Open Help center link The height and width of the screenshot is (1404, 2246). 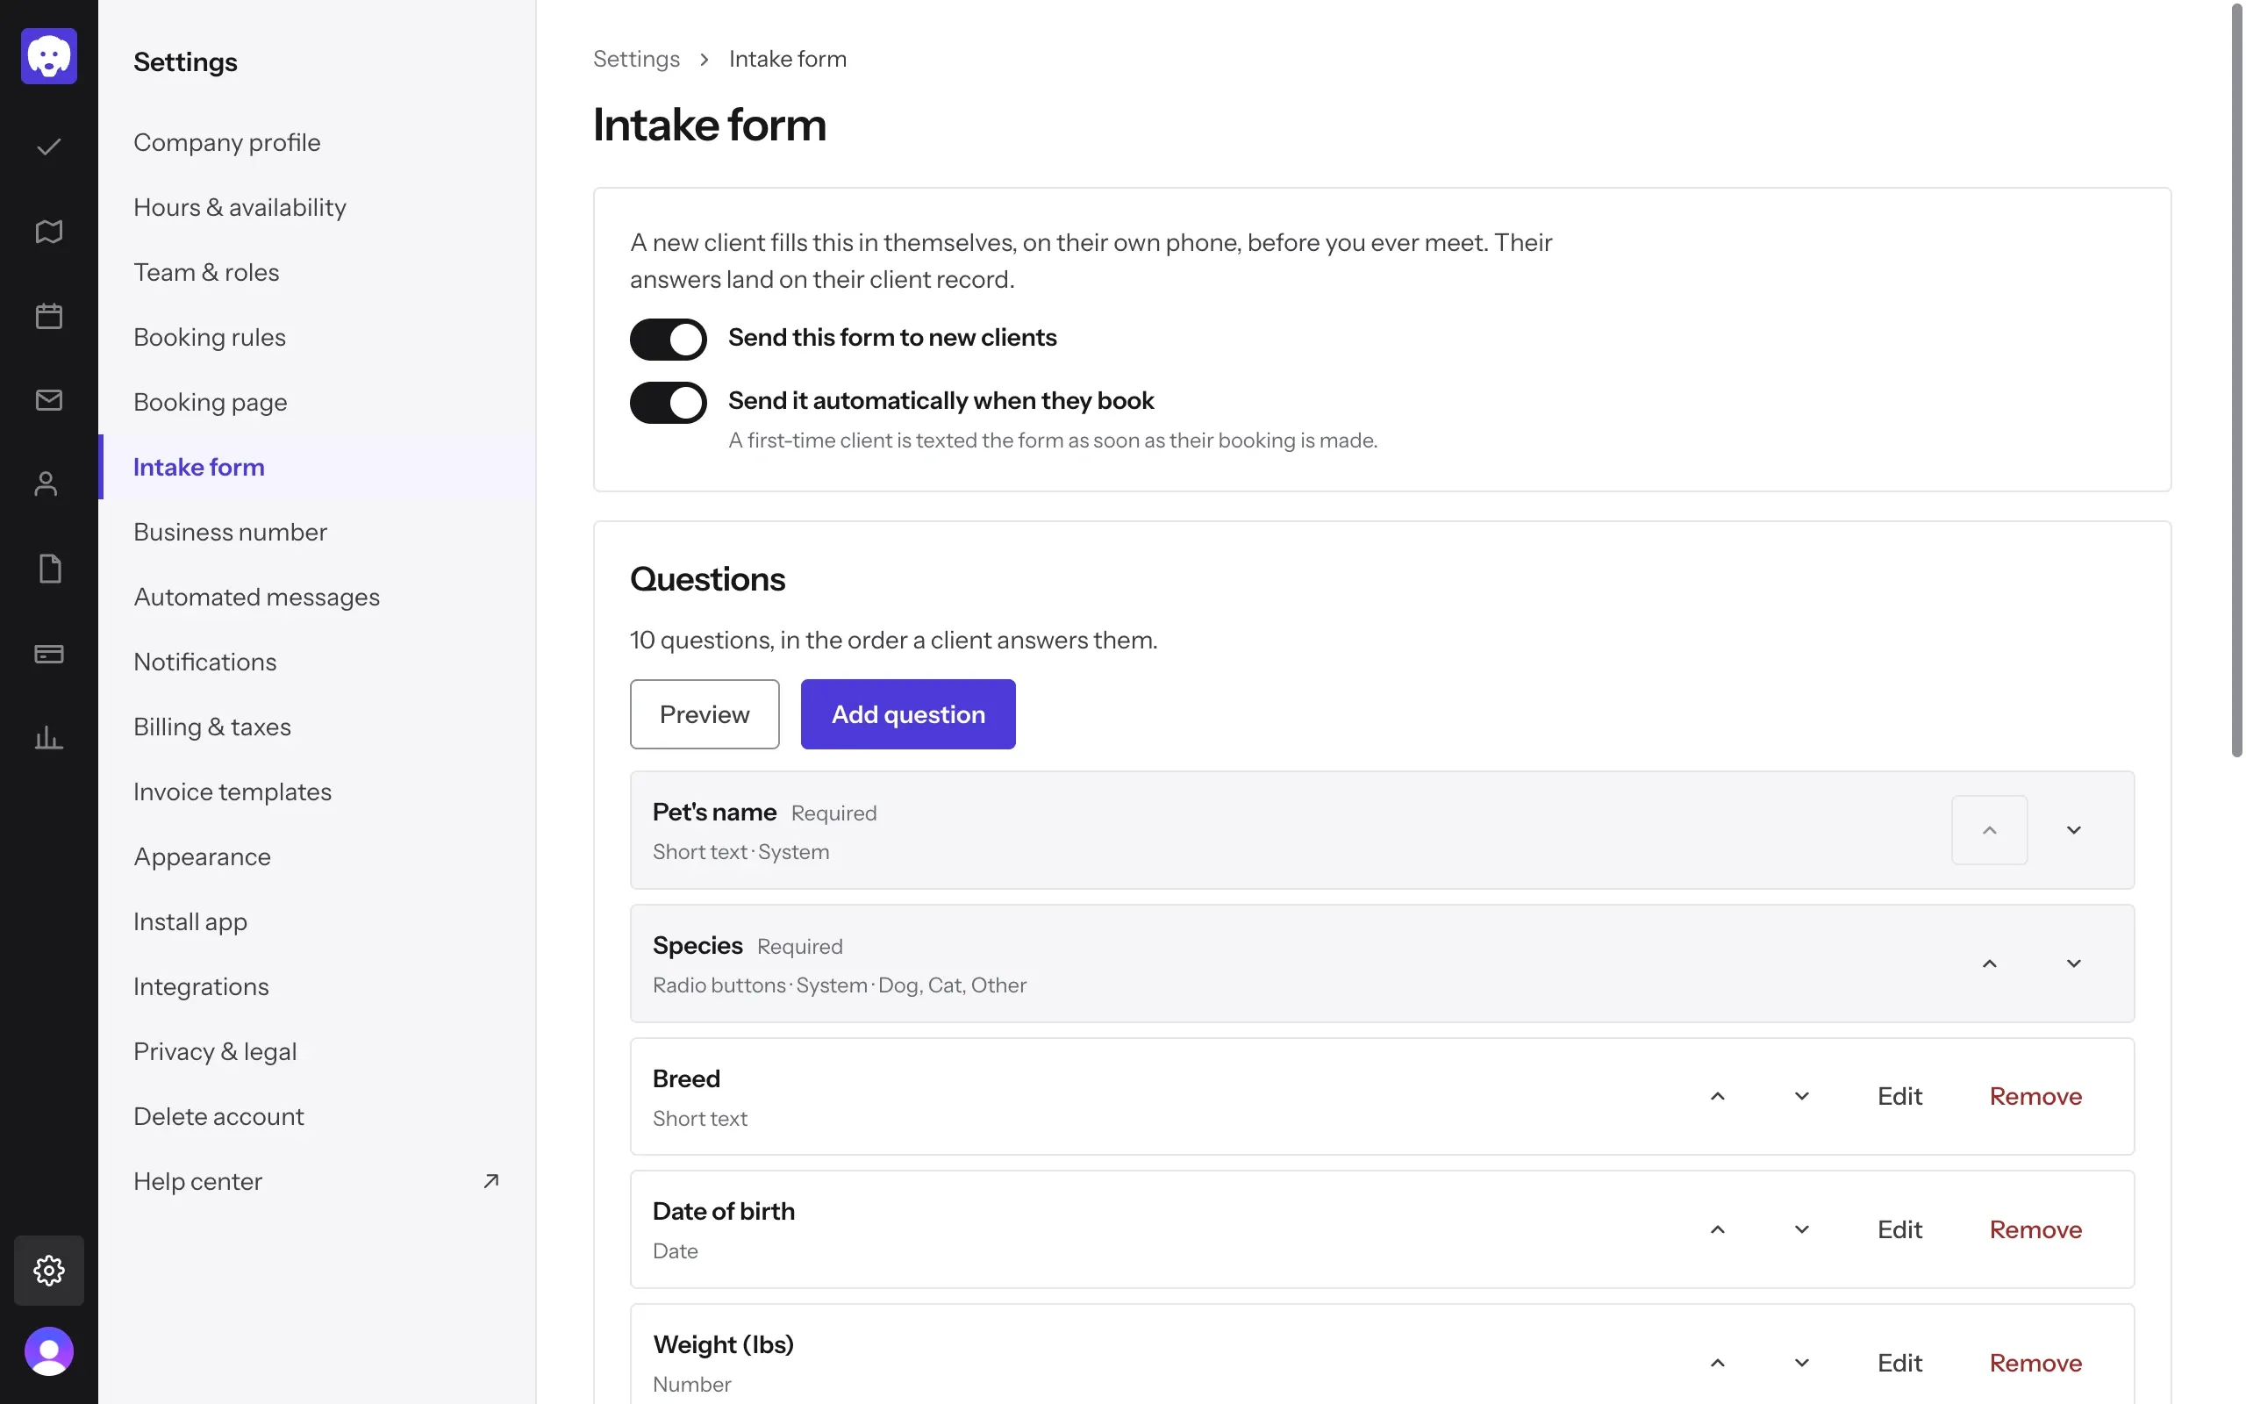coord(318,1181)
